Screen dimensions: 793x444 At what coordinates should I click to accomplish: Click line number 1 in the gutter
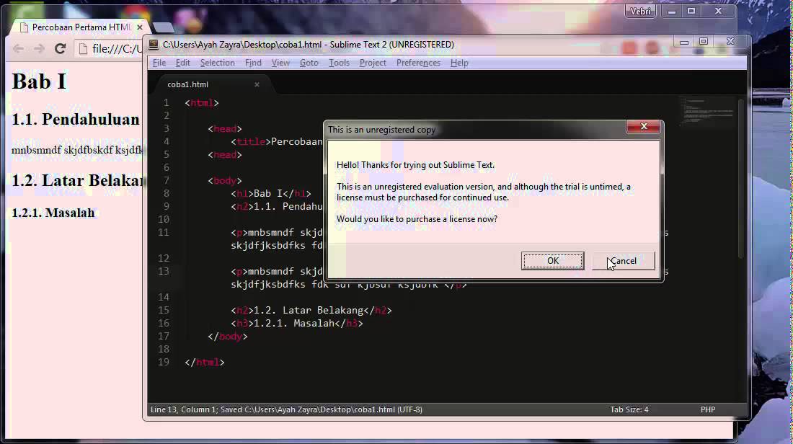(166, 102)
